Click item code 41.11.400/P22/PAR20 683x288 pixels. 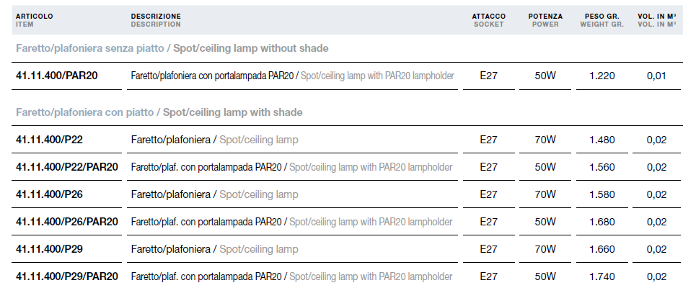(x=66, y=167)
